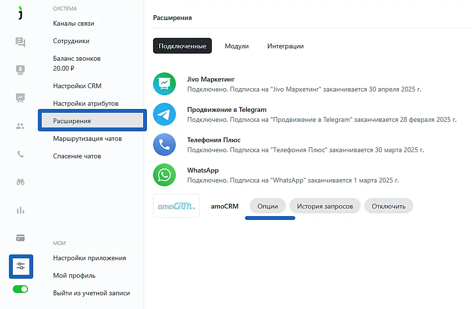This screenshot has height=309, width=472.
Task: Click the Jivo Маркетинг extension icon
Action: coord(164,84)
